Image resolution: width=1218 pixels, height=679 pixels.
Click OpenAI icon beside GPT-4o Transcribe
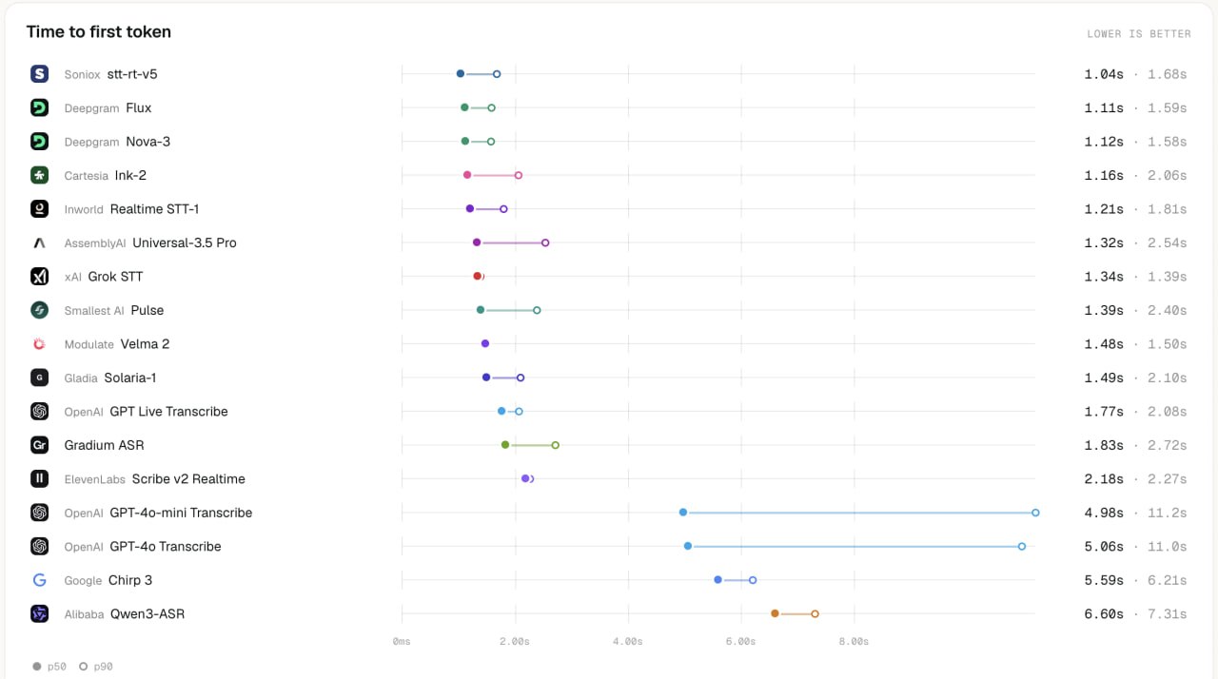pyautogui.click(x=39, y=547)
